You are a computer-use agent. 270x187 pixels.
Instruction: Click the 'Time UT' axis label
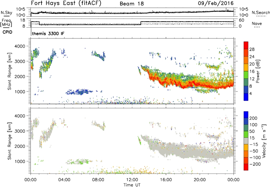pos(132,185)
